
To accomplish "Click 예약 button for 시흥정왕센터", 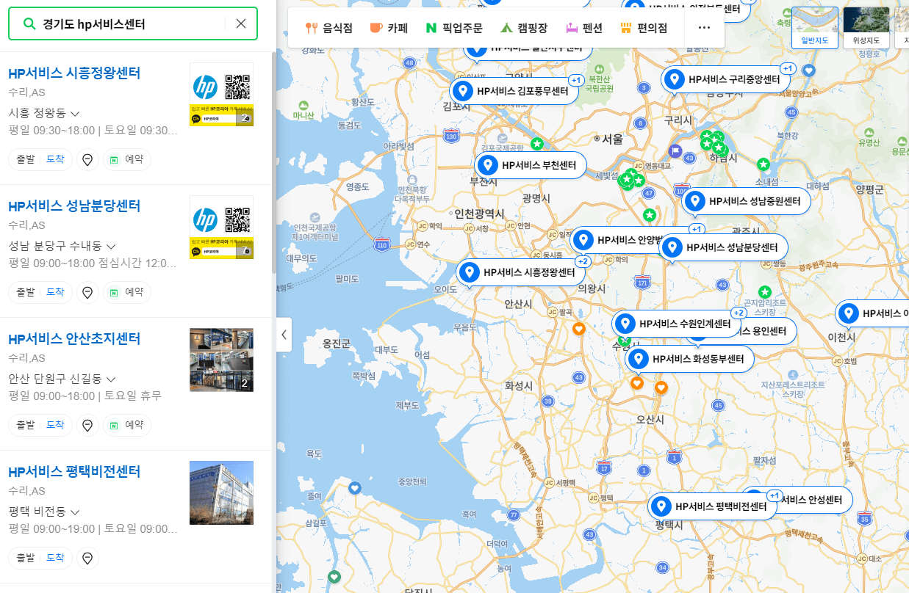I will click(x=127, y=159).
